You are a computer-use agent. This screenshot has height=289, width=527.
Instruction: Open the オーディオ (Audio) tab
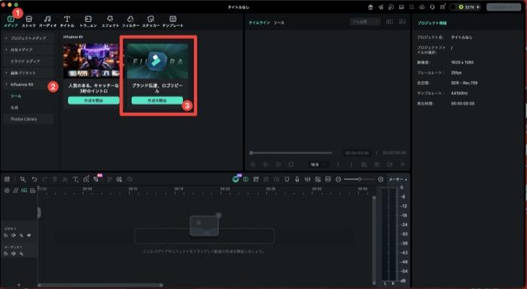click(47, 22)
